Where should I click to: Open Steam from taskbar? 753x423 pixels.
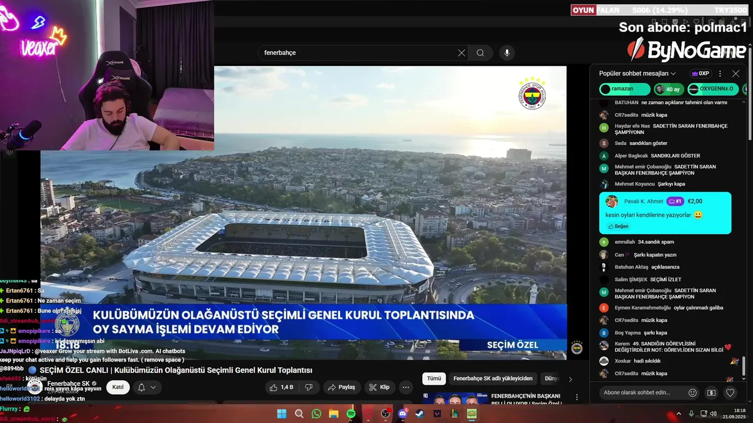(420, 414)
